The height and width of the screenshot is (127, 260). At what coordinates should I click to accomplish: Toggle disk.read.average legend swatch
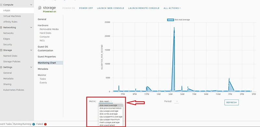click(170, 20)
